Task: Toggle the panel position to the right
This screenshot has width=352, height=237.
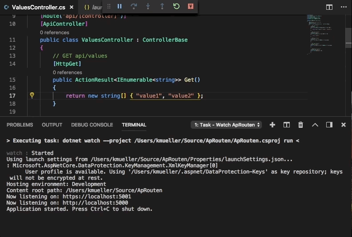Action: tap(329, 125)
